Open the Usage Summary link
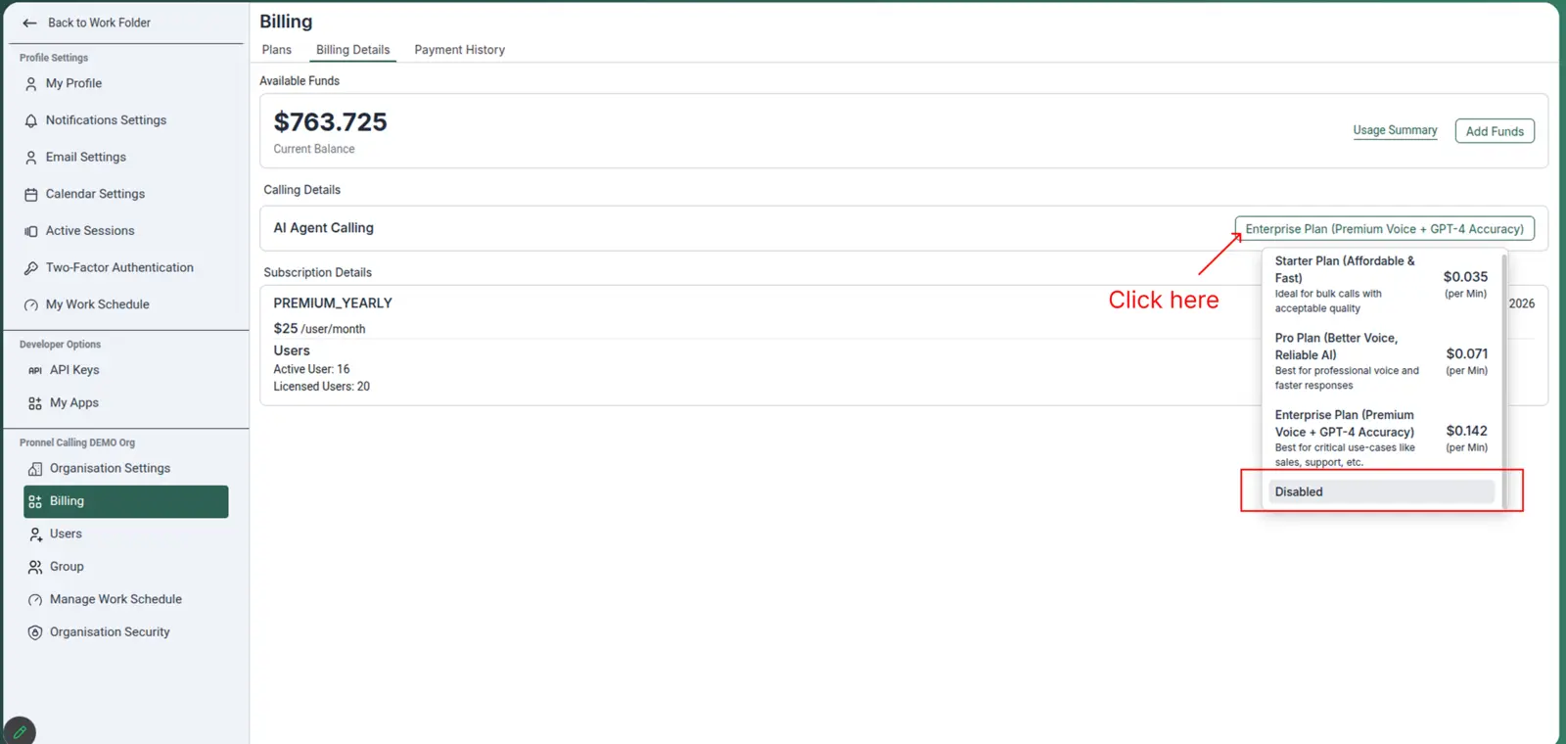Screen dimensions: 1566x744 pyautogui.click(x=1395, y=130)
